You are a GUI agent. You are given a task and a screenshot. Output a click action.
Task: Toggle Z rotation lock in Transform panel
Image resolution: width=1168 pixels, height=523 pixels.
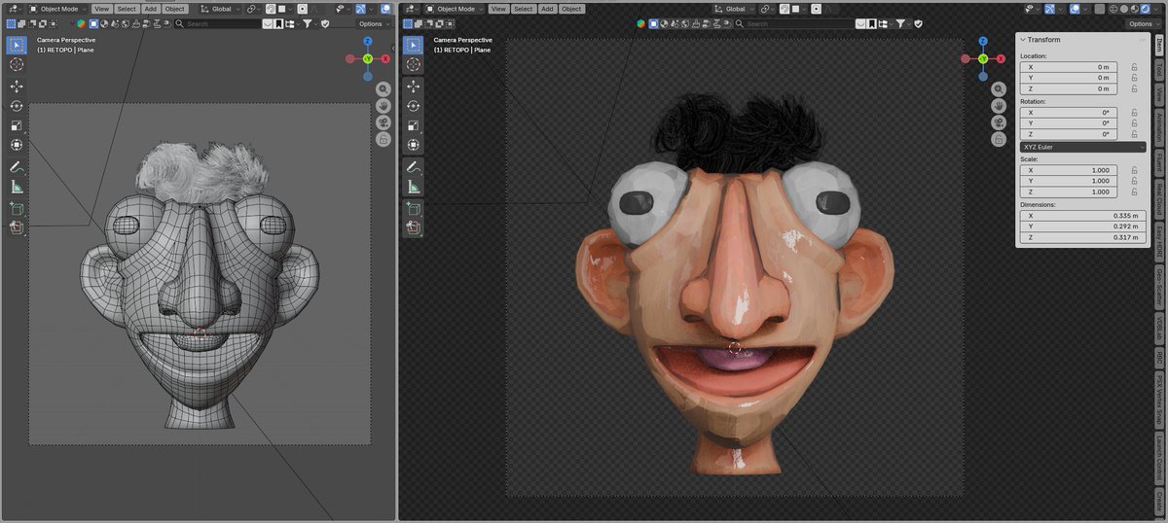1134,134
